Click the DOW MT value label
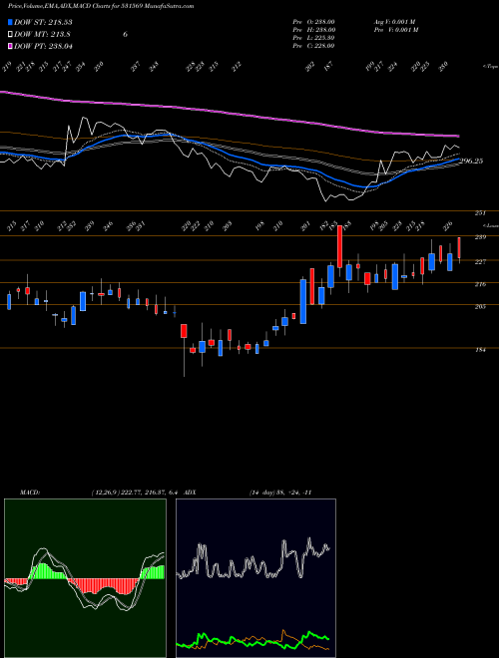Image resolution: width=499 pixels, height=658 pixels. [x=42, y=35]
